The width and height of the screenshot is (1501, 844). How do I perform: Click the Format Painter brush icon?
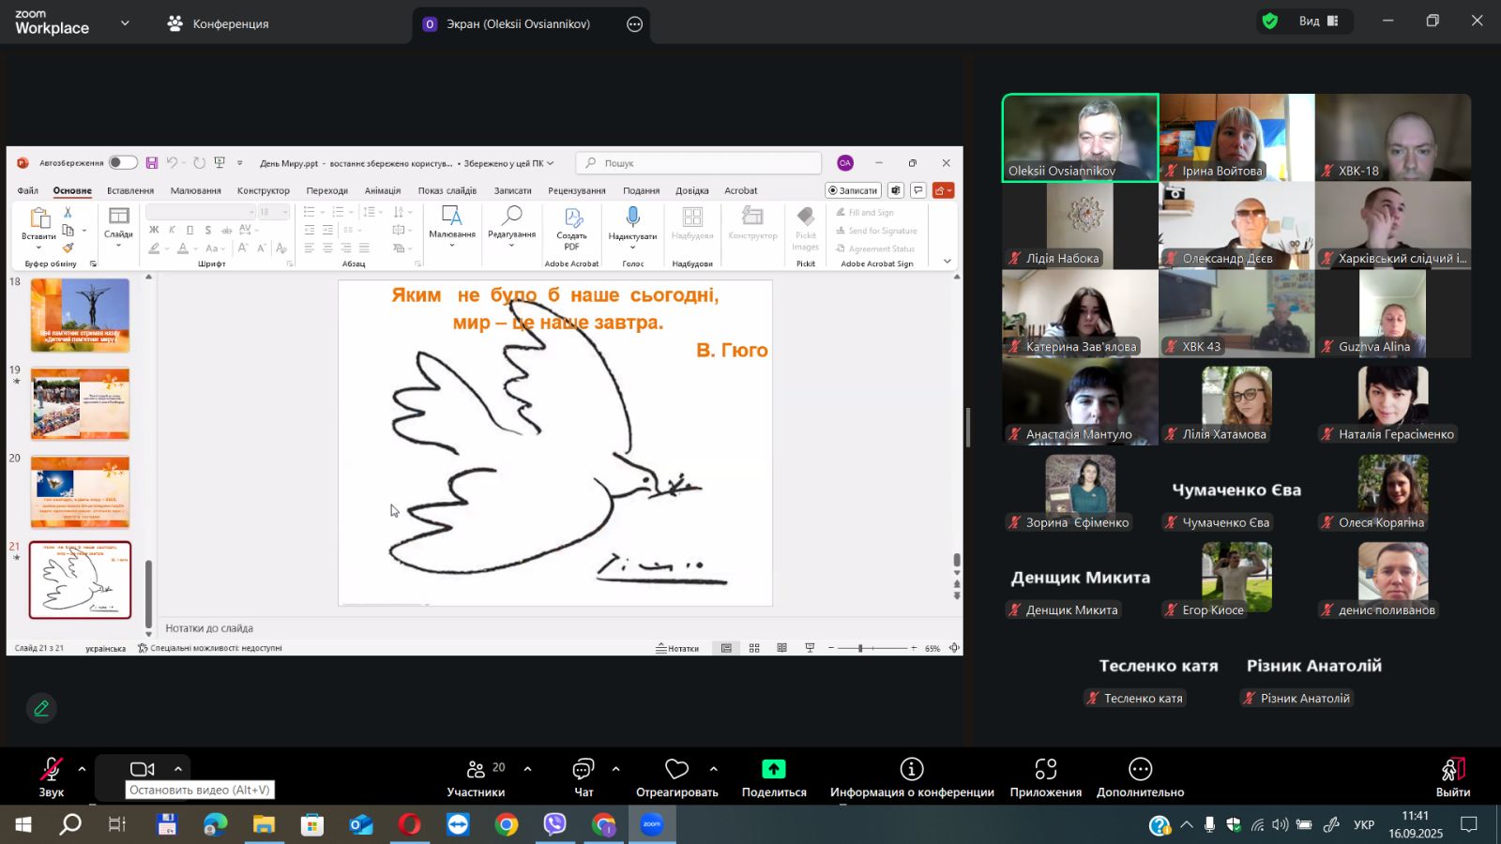click(x=68, y=249)
